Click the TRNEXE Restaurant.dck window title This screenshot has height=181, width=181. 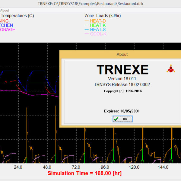(91, 4)
